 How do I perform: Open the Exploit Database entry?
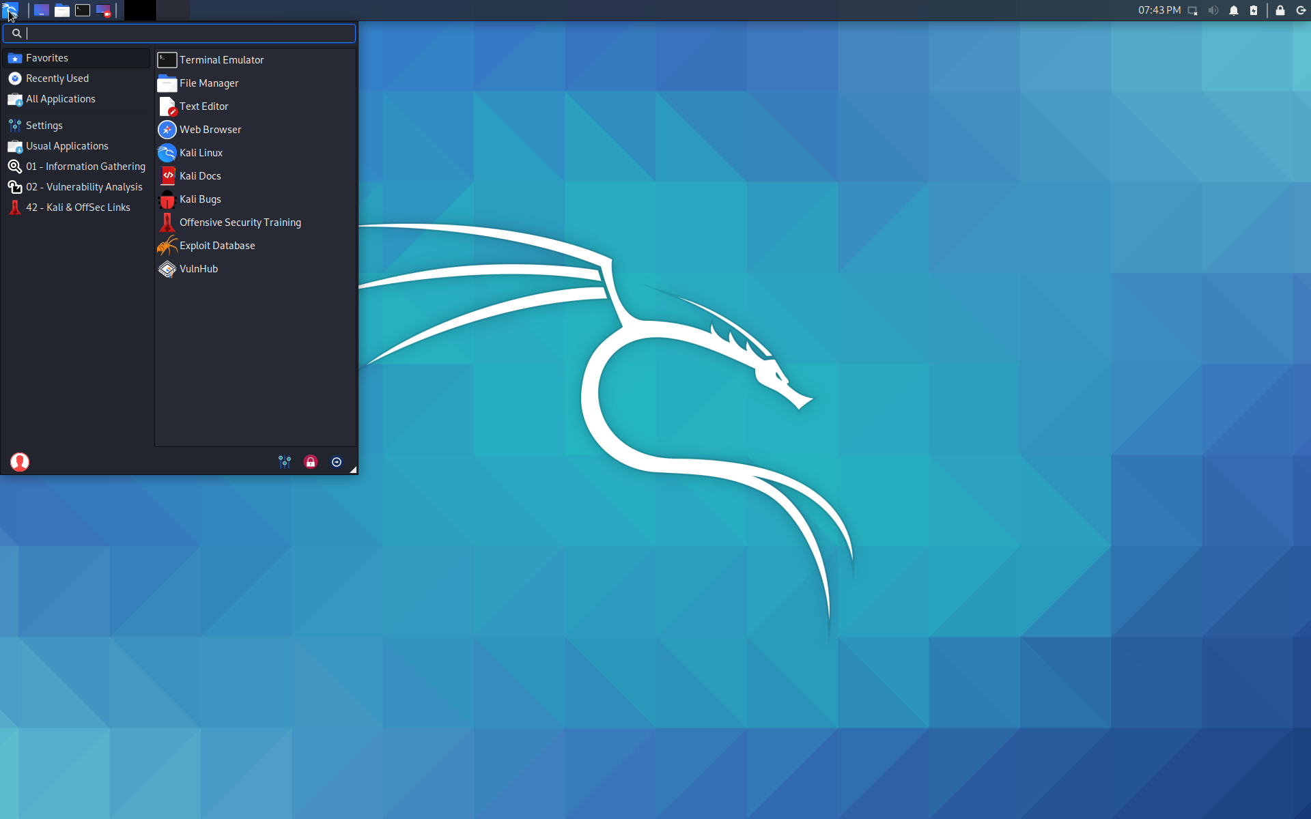[x=255, y=246]
